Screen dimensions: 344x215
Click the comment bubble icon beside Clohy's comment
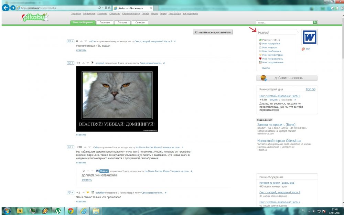(71, 147)
